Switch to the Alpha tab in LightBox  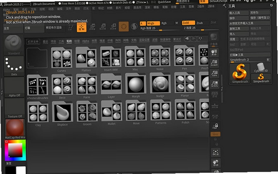coord(86,41)
